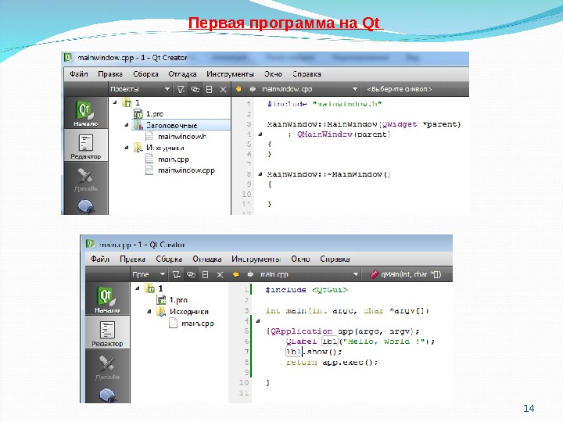
Task: Click split panel icon in bottom window
Action: 206,274
